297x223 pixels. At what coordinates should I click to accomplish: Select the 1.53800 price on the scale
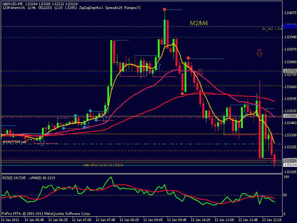pos(290,62)
